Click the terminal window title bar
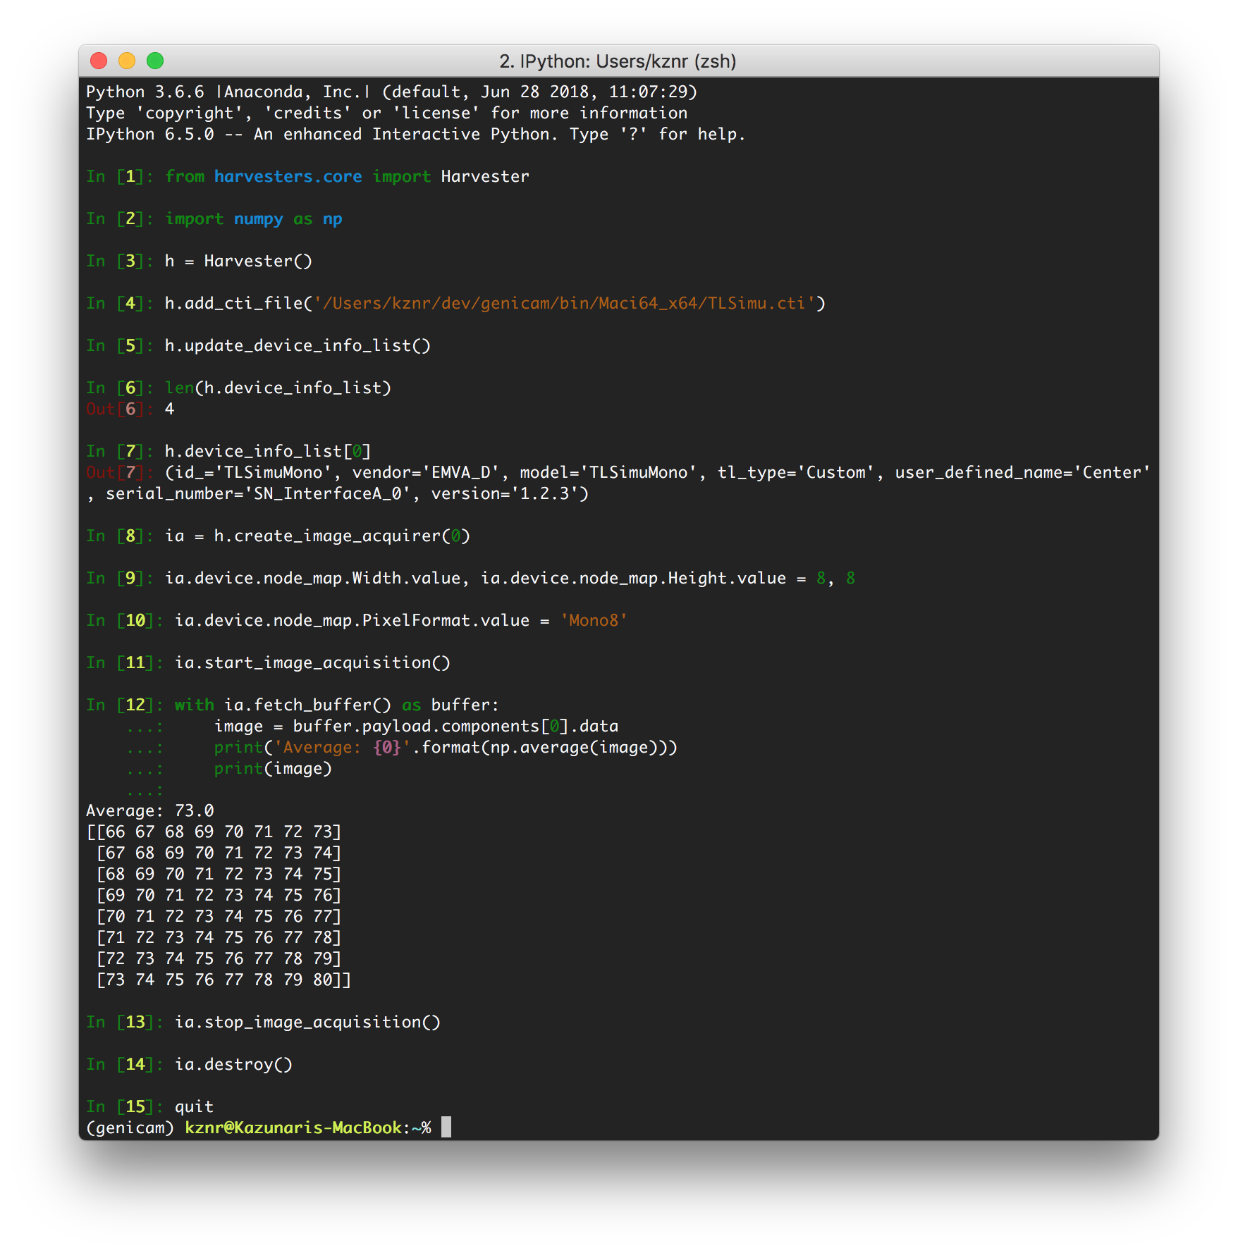Viewport: 1238px width, 1253px height. click(x=617, y=62)
